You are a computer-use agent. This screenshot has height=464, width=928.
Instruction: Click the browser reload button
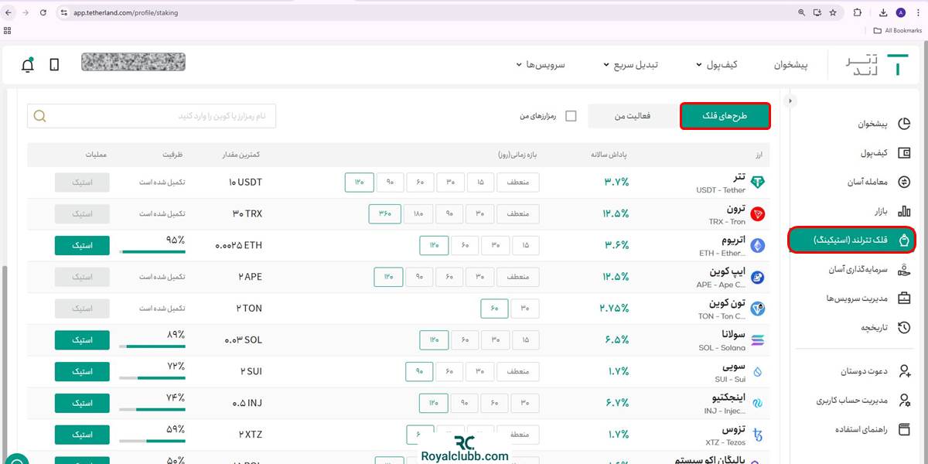click(43, 12)
